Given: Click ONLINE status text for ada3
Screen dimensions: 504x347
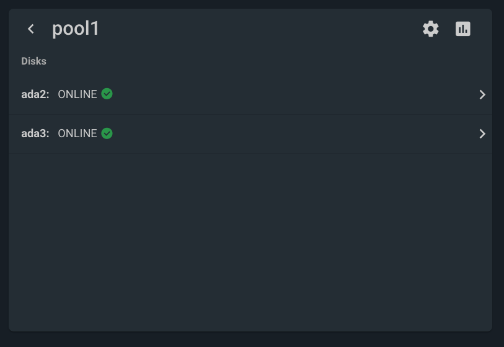Looking at the screenshot, I should 77,133.
